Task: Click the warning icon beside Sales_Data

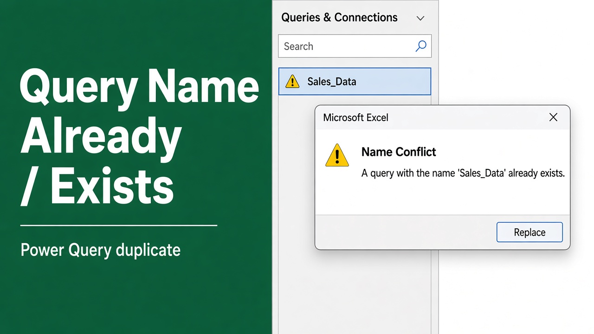Action: (x=292, y=82)
